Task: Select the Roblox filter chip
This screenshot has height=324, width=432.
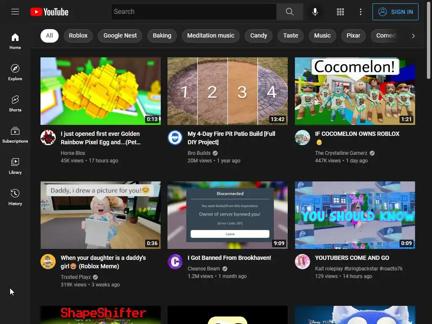Action: point(78,35)
